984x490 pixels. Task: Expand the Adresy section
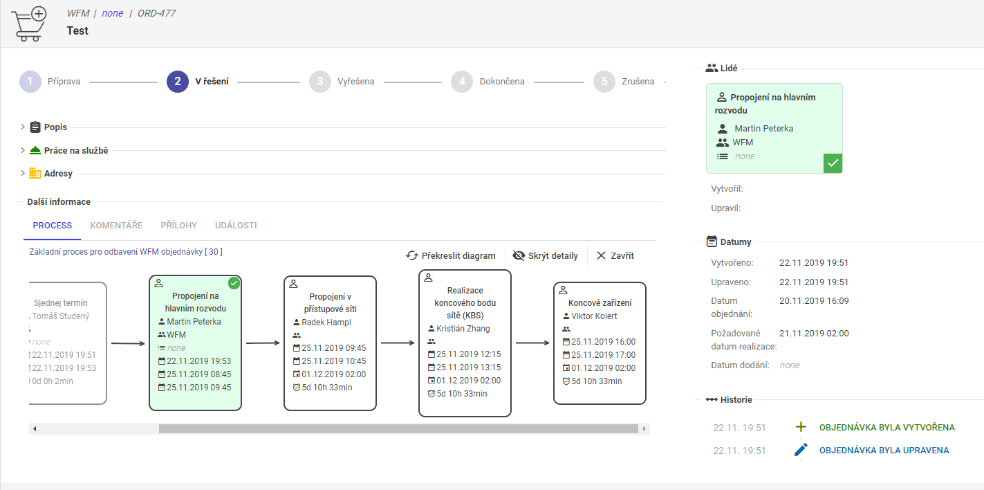pyautogui.click(x=23, y=173)
